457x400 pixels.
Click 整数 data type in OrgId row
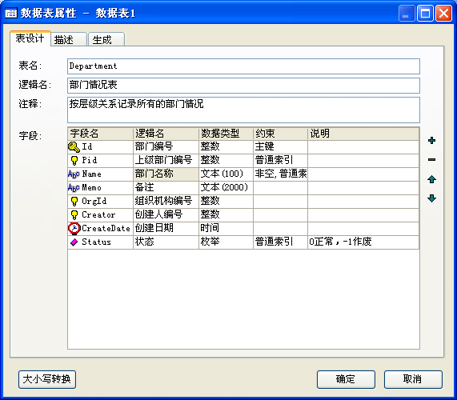[x=226, y=202]
